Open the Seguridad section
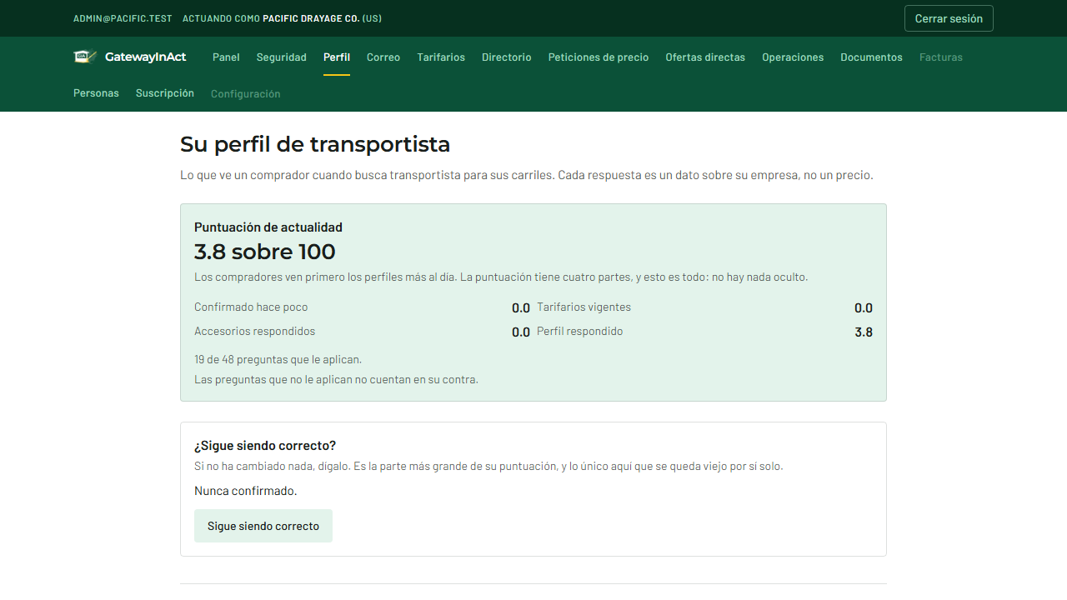The width and height of the screenshot is (1067, 600). point(282,57)
